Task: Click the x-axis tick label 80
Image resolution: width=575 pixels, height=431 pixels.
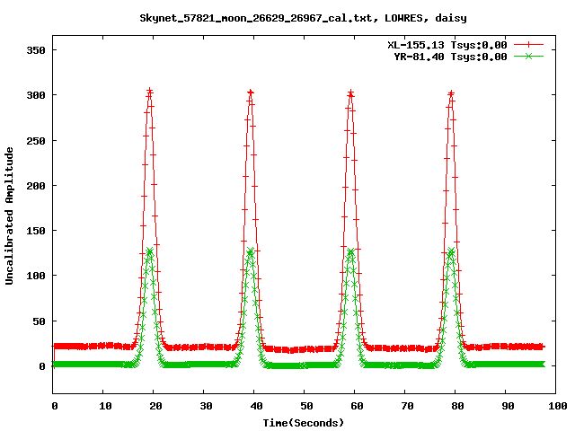Action: tap(457, 406)
